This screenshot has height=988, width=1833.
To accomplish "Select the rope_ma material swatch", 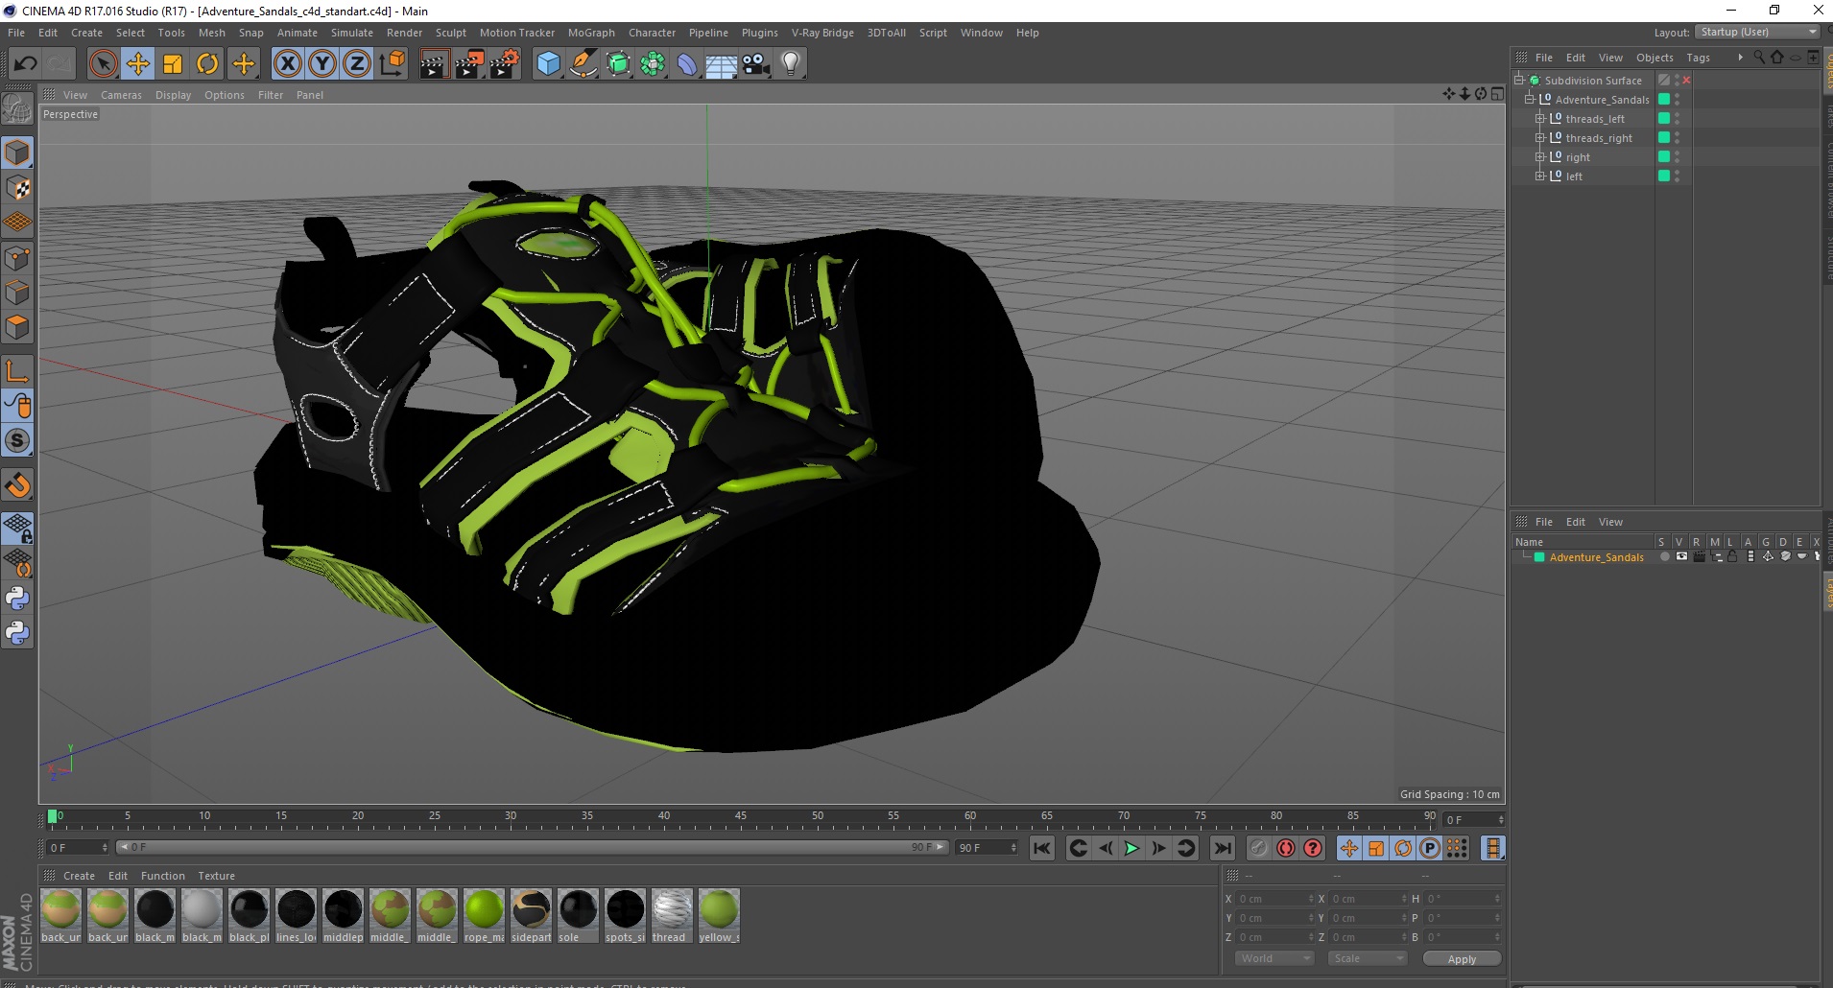I will 484,916.
